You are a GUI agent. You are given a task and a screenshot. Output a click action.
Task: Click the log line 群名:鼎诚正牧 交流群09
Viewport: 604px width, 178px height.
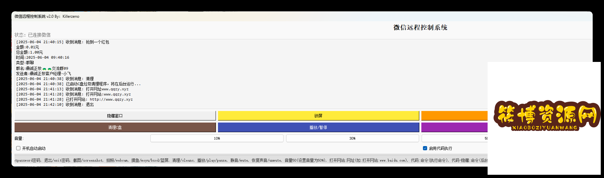42,68
